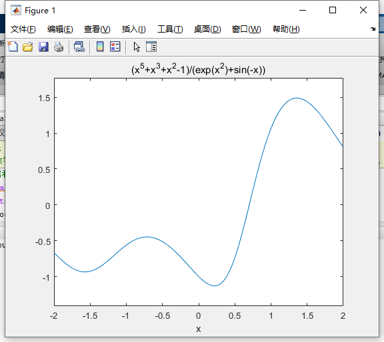Click the x-axis tick label 0.5

click(235, 316)
